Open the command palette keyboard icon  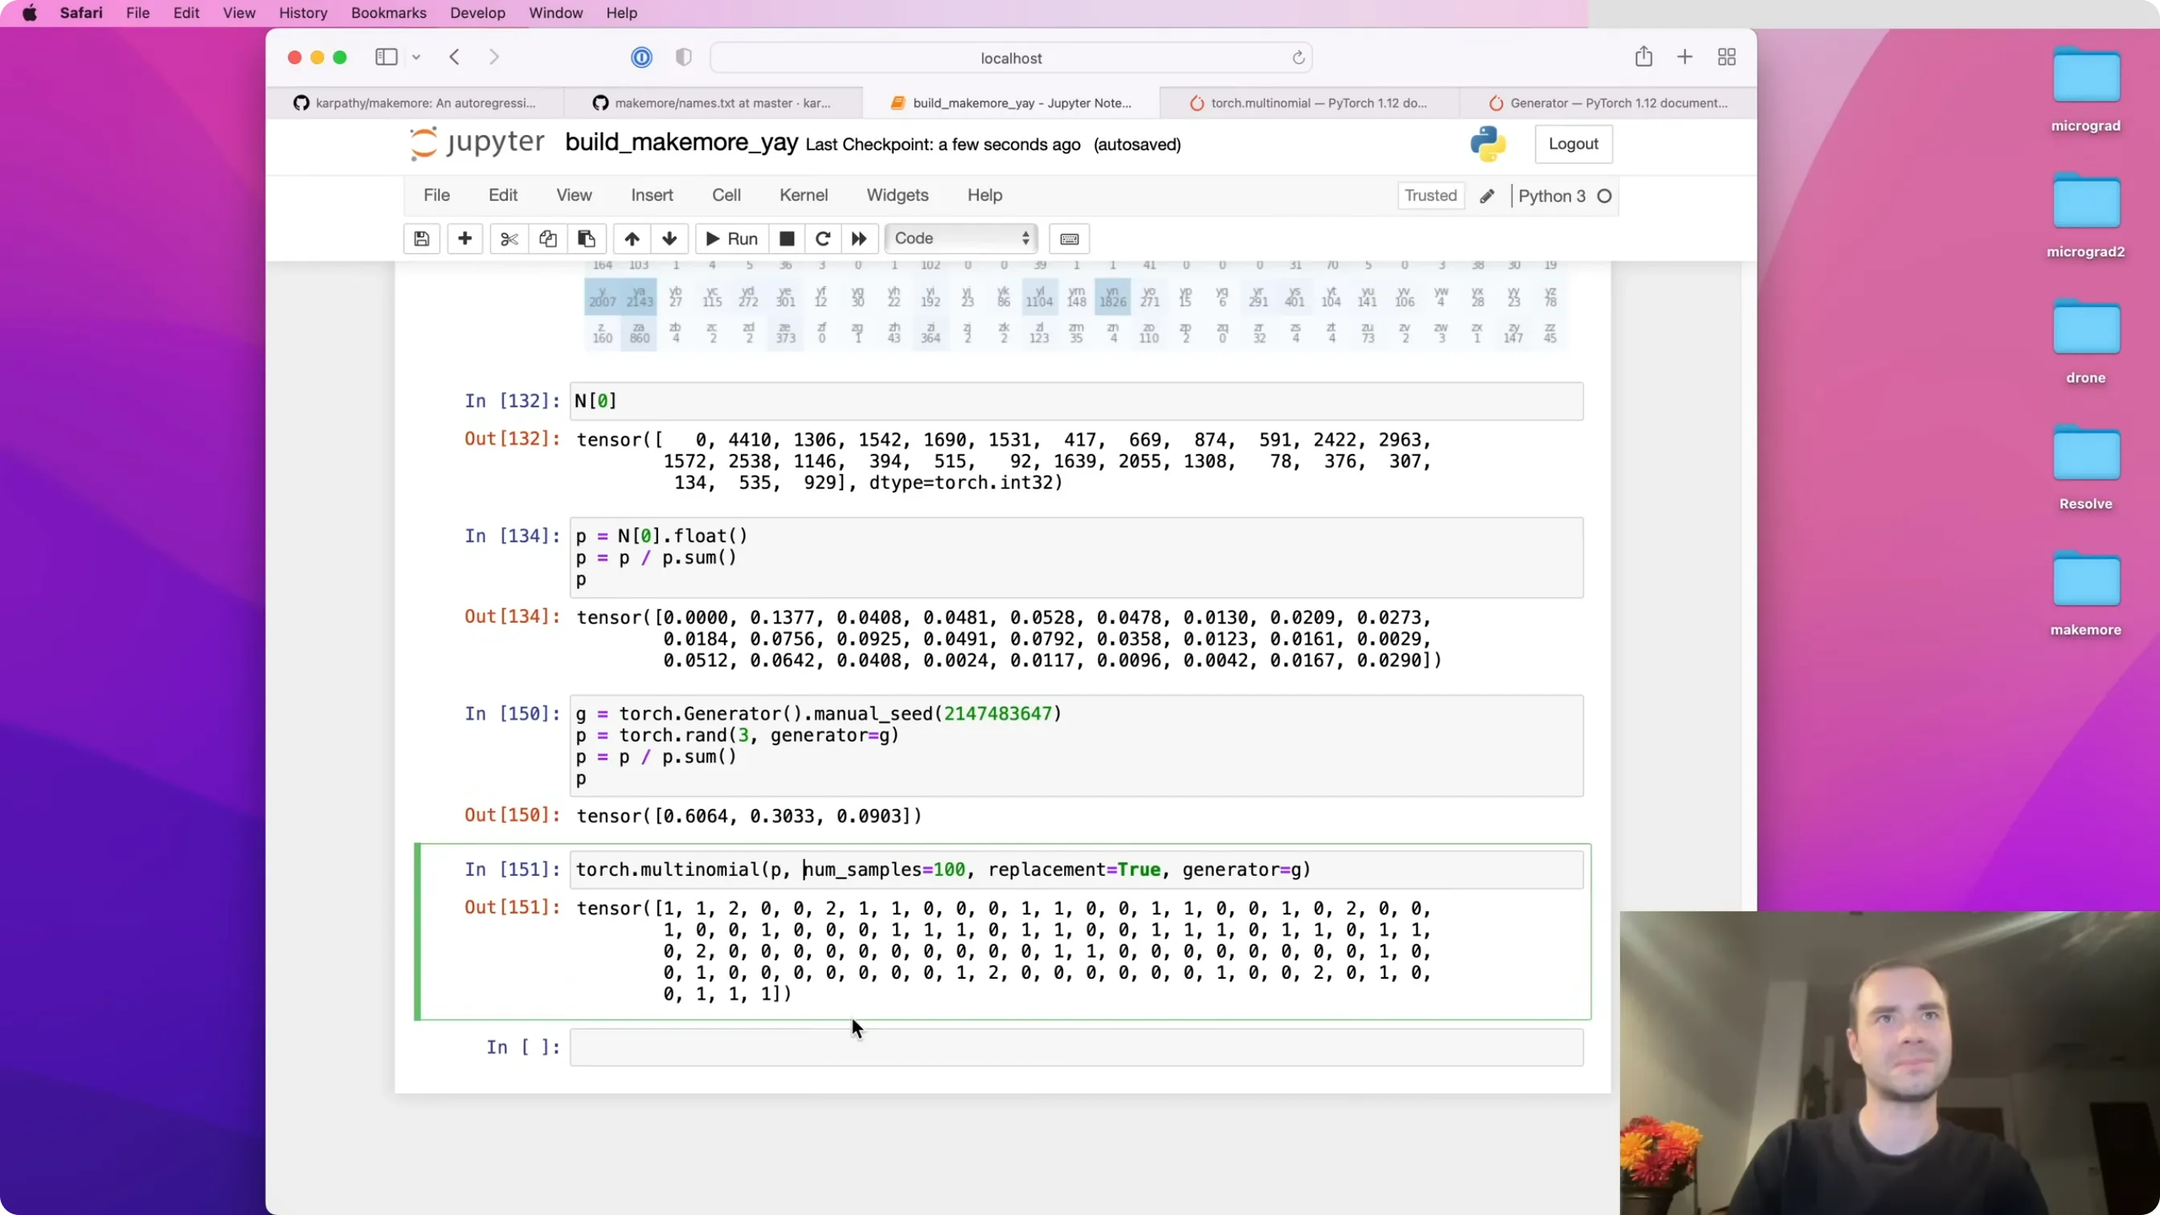(1069, 239)
